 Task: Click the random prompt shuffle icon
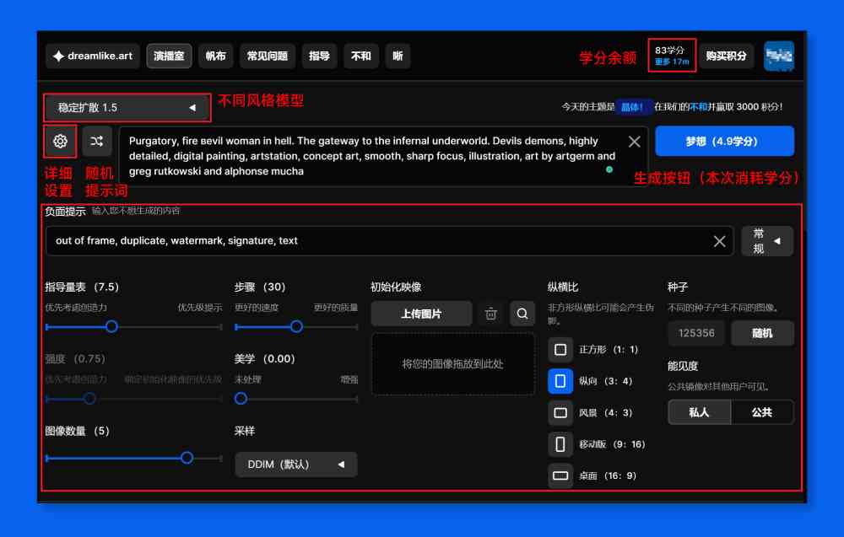click(97, 142)
